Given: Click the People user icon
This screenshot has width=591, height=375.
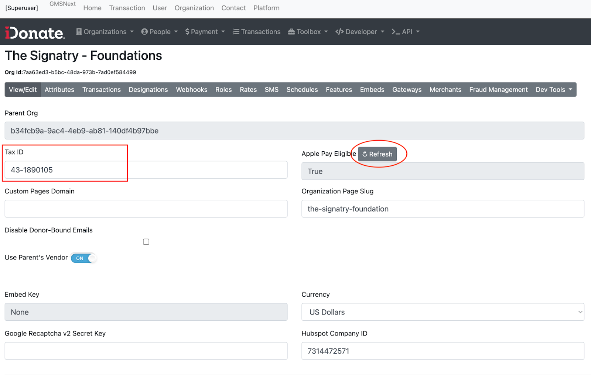Looking at the screenshot, I should click(x=144, y=32).
